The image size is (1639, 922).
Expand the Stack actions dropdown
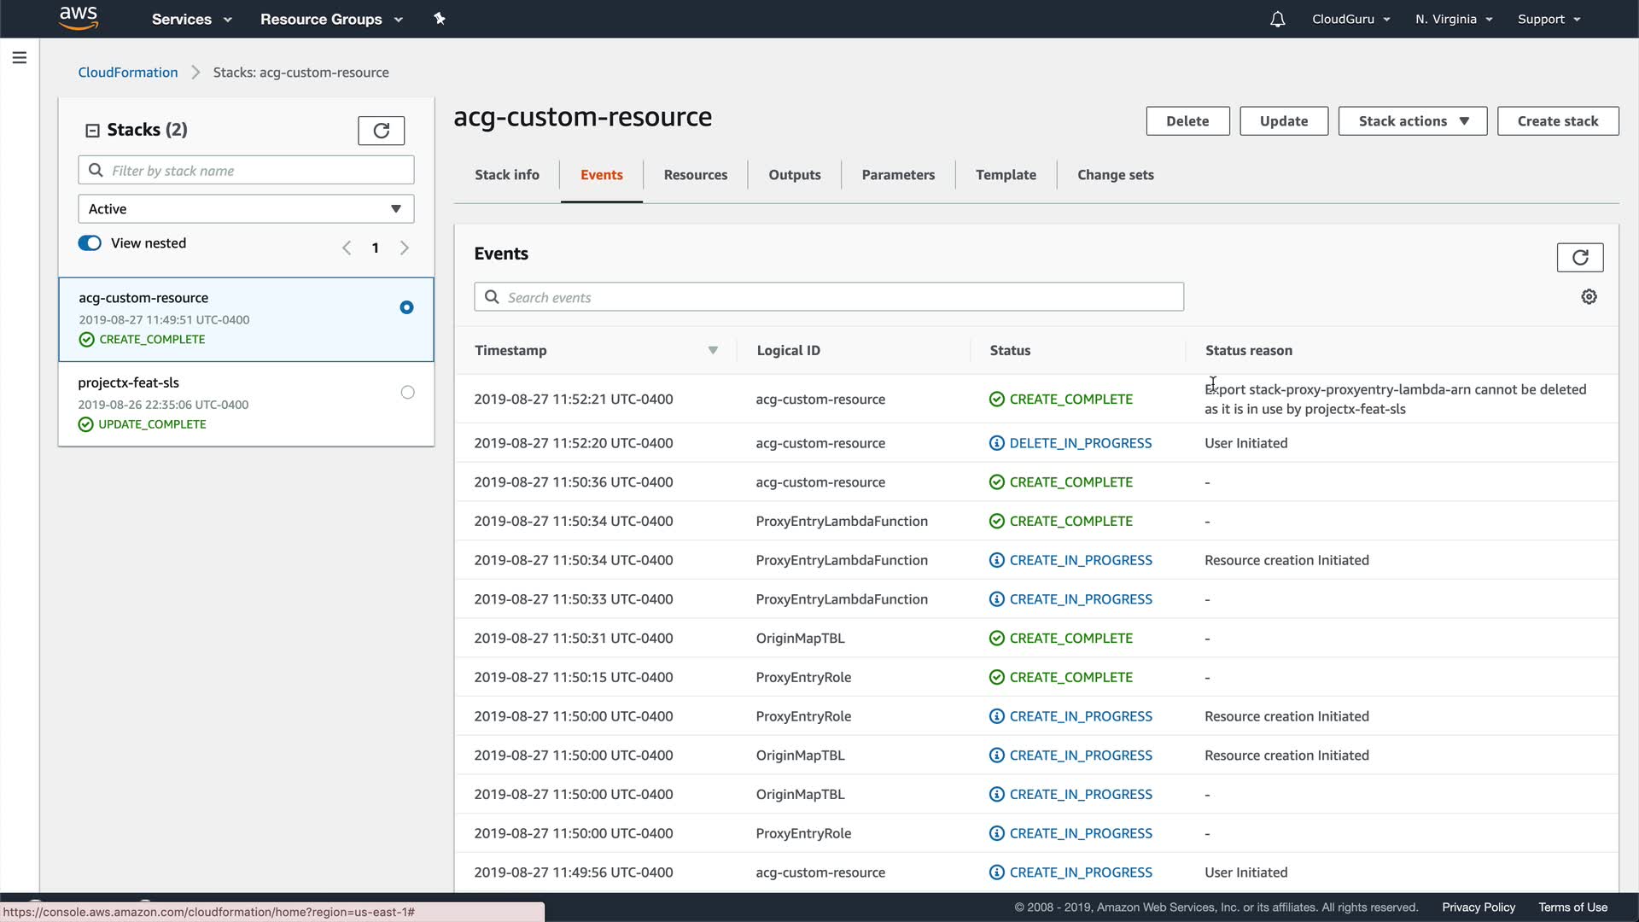click(x=1412, y=121)
